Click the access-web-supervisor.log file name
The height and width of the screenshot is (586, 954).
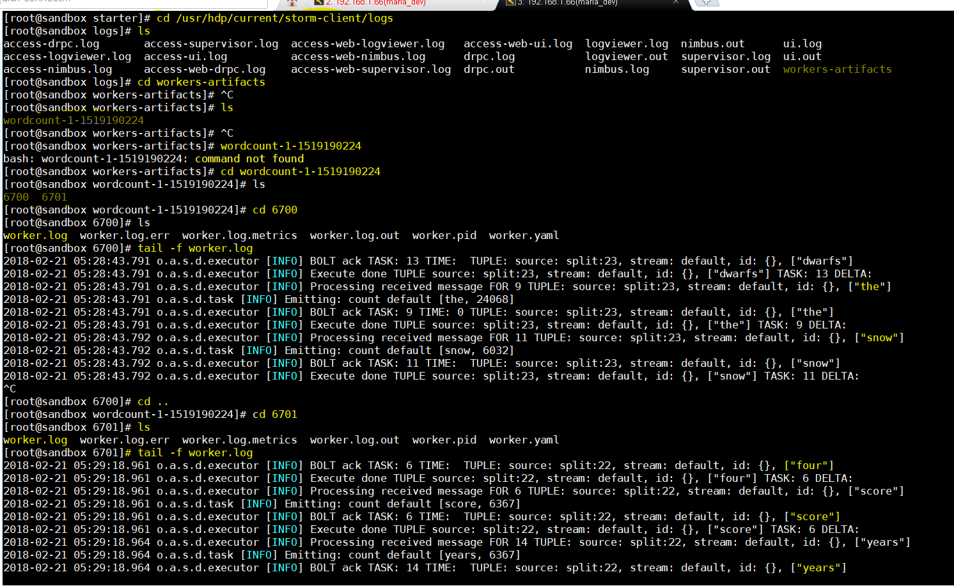pos(371,70)
